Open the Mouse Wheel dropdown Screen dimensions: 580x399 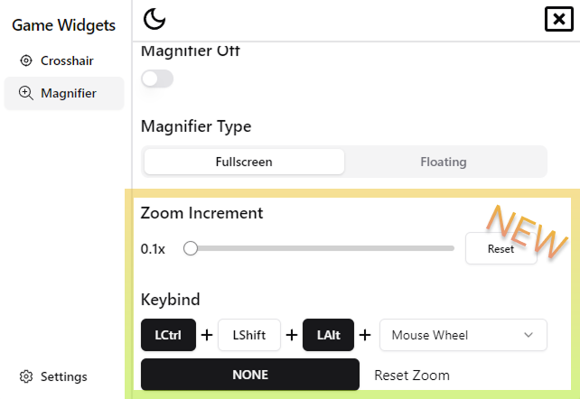pos(452,335)
